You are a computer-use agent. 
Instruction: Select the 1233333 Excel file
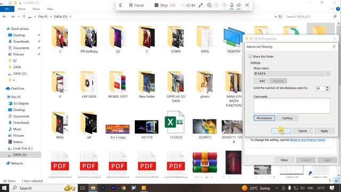click(176, 125)
